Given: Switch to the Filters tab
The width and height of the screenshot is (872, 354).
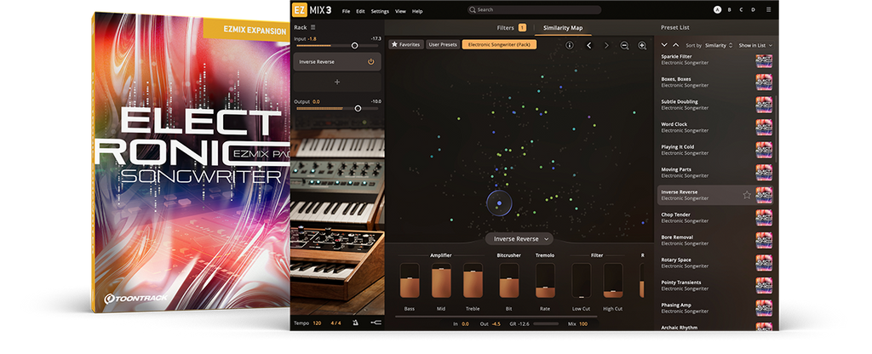Looking at the screenshot, I should coord(511,28).
